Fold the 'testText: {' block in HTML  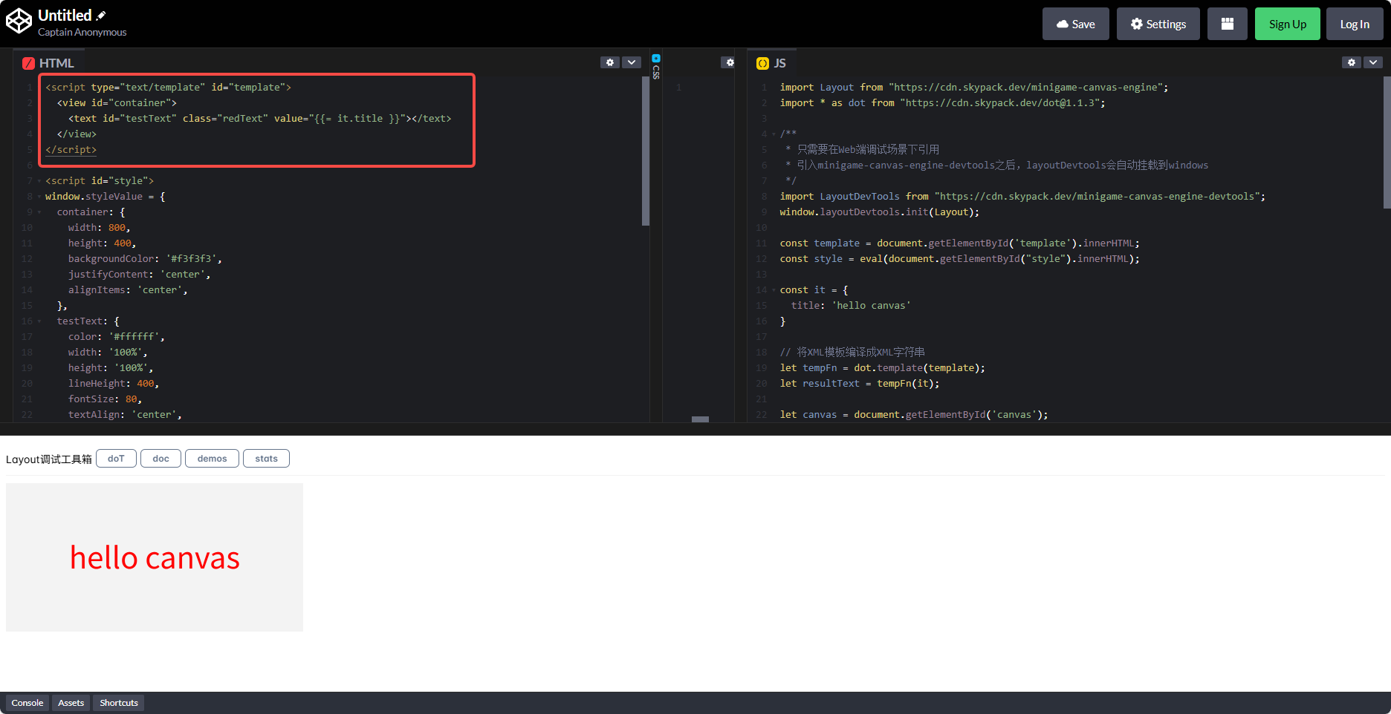point(39,321)
